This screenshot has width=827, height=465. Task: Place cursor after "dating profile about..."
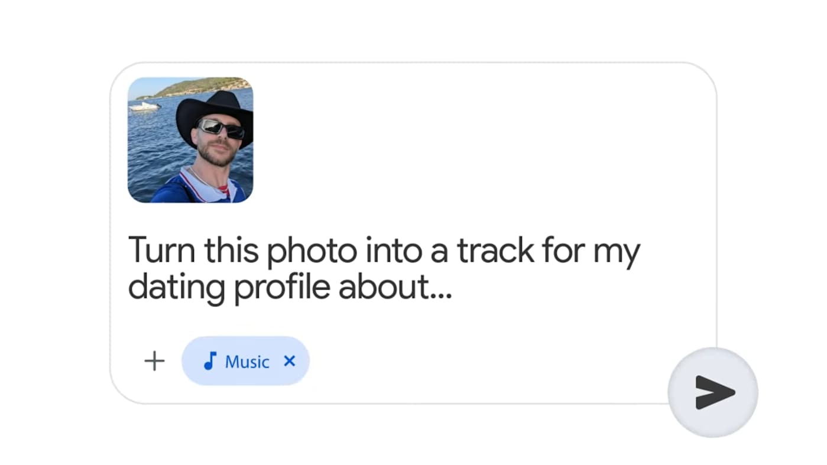pyautogui.click(x=453, y=287)
